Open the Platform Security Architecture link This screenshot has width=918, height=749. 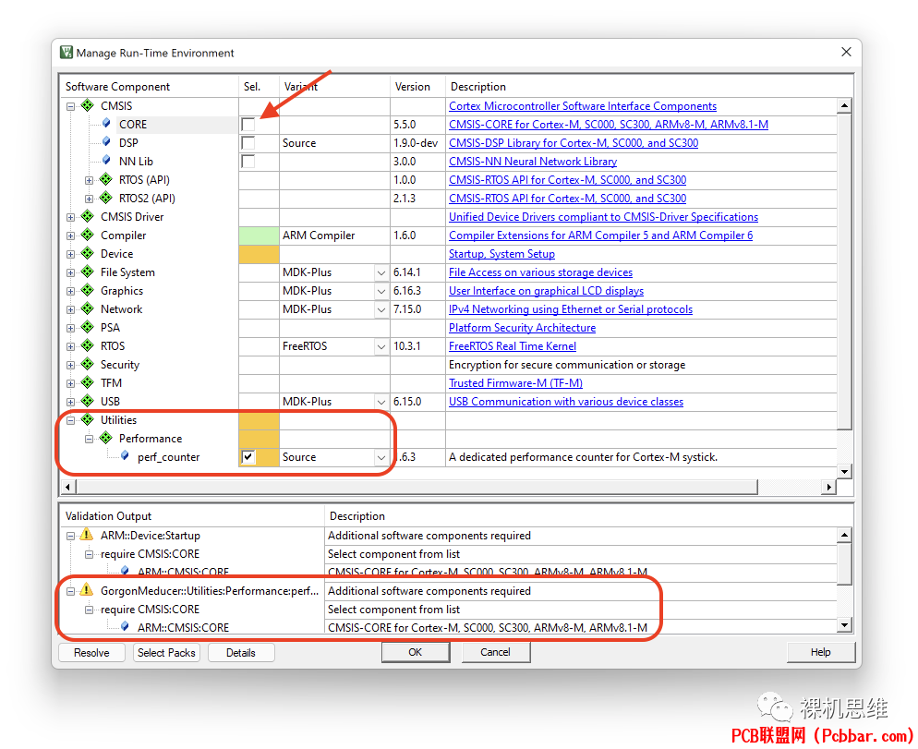[522, 328]
